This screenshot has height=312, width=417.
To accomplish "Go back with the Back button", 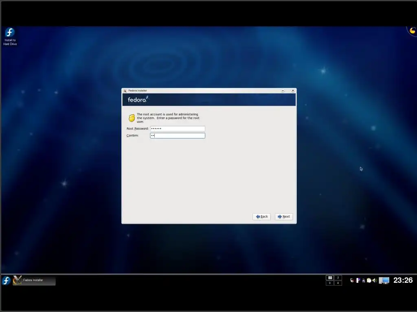I will tap(262, 217).
